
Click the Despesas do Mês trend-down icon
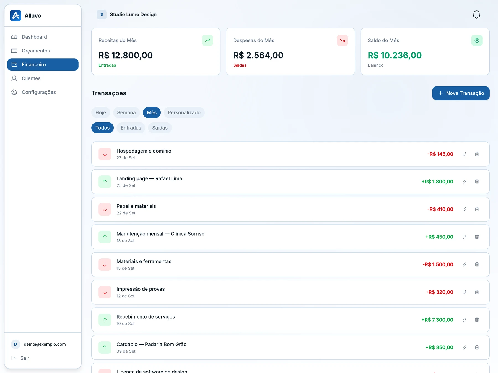[342, 40]
